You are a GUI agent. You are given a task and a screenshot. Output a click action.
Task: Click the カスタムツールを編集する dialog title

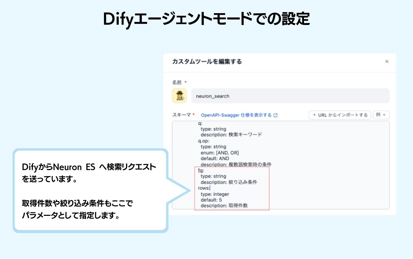(x=207, y=61)
